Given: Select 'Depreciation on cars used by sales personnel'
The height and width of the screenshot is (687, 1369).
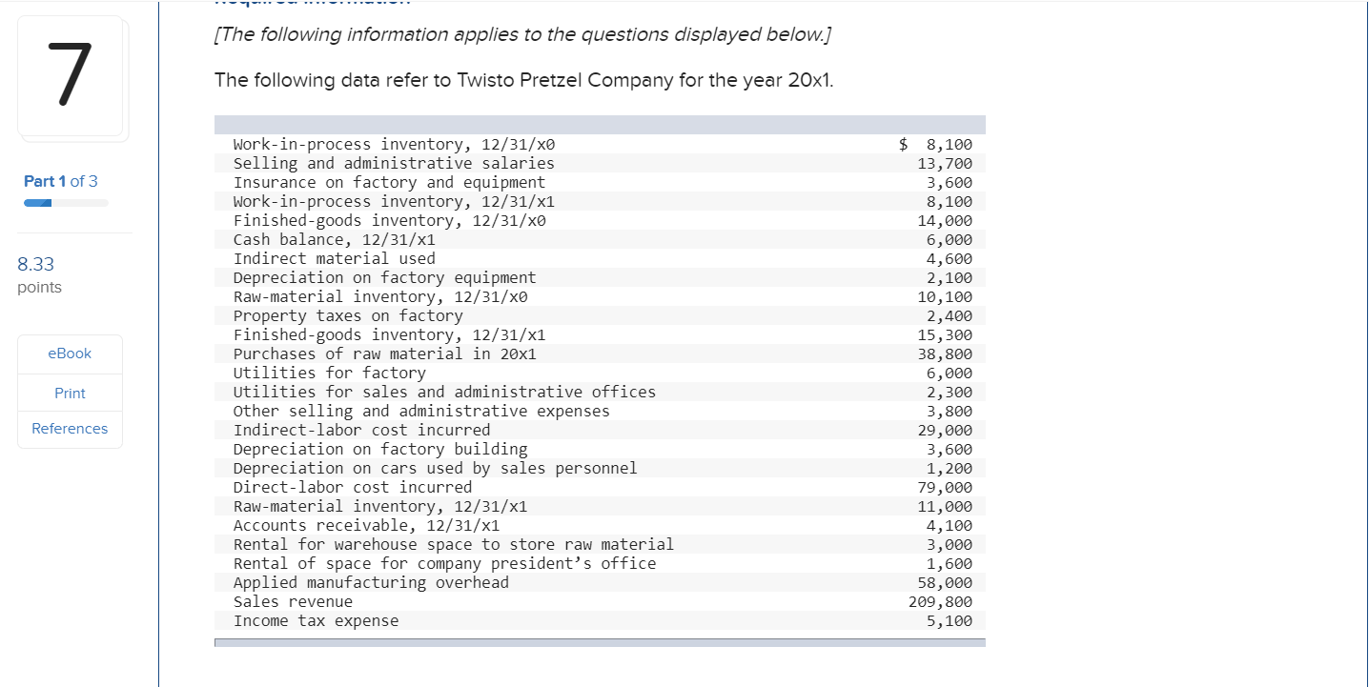Looking at the screenshot, I should (x=436, y=468).
